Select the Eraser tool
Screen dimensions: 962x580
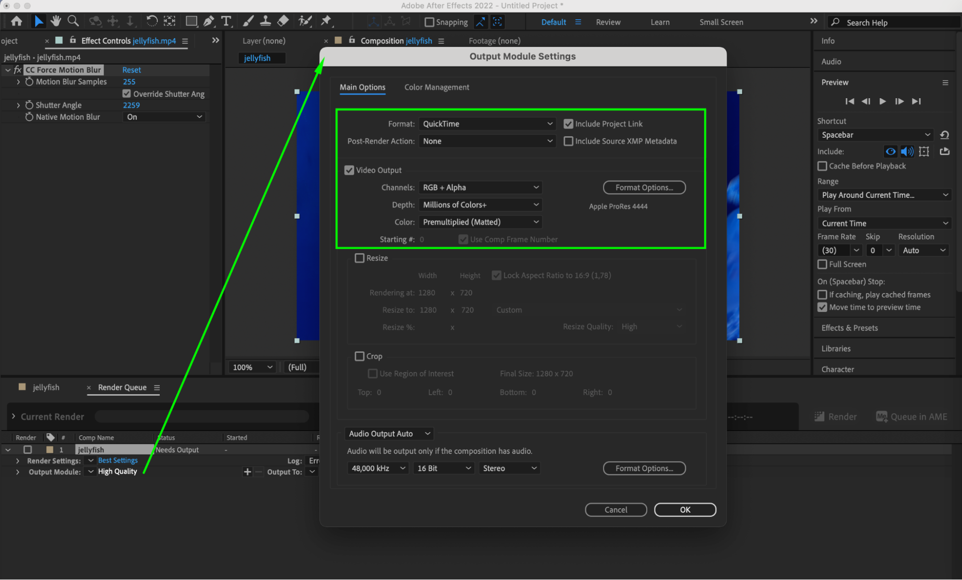(283, 21)
